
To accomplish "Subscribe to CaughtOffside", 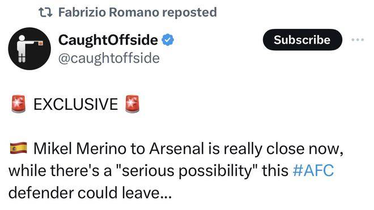I will point(302,40).
